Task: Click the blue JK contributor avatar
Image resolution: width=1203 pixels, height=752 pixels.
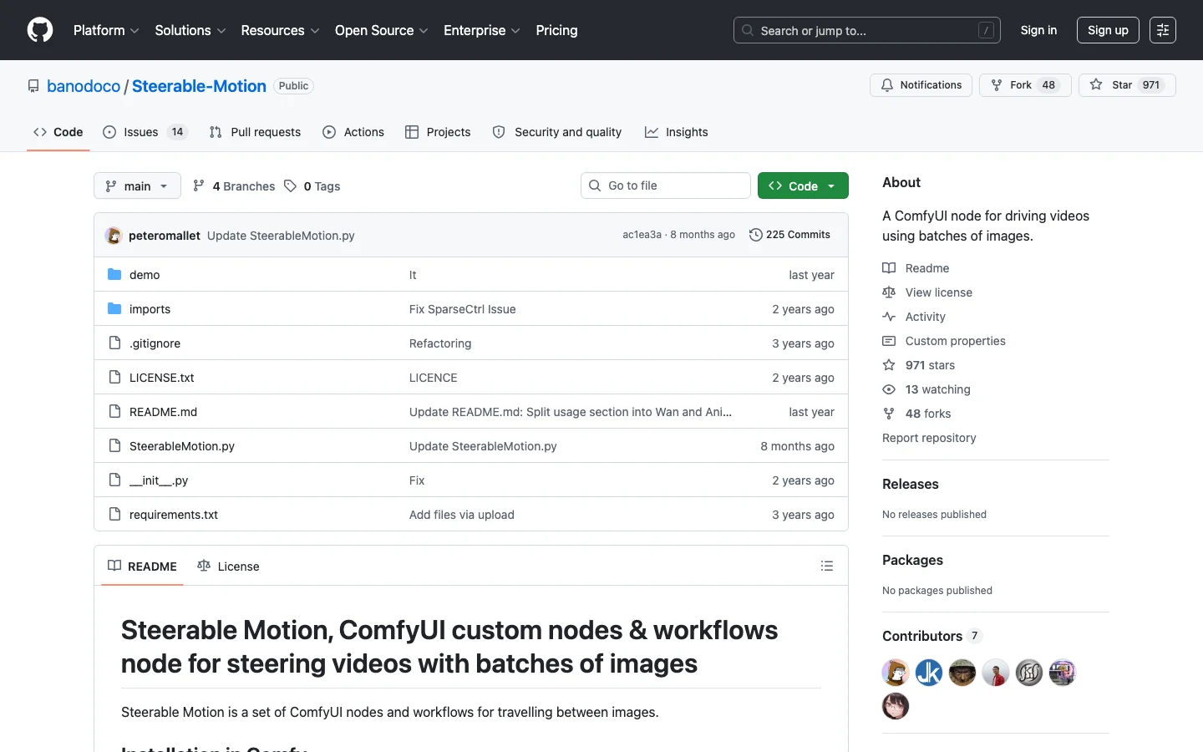Action: coord(929,673)
